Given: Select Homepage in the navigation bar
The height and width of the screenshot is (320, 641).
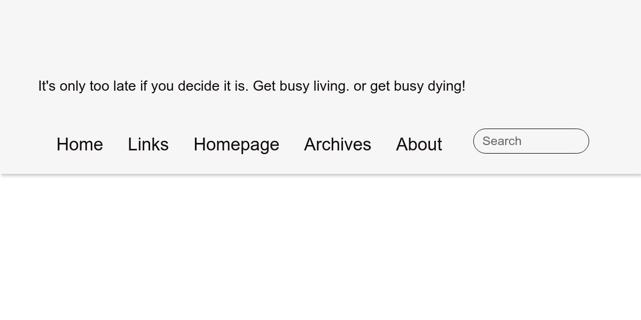Looking at the screenshot, I should 236,145.
